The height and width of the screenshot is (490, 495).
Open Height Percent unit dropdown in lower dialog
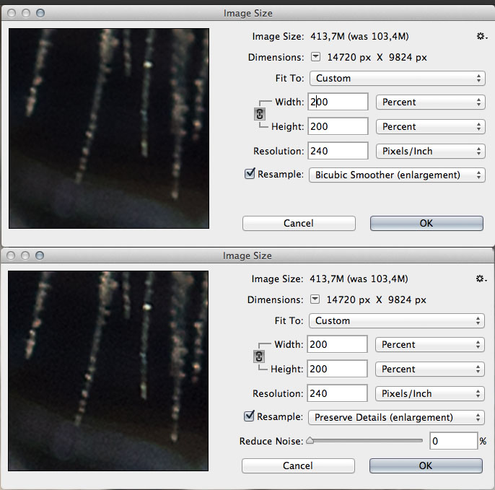[x=430, y=369]
